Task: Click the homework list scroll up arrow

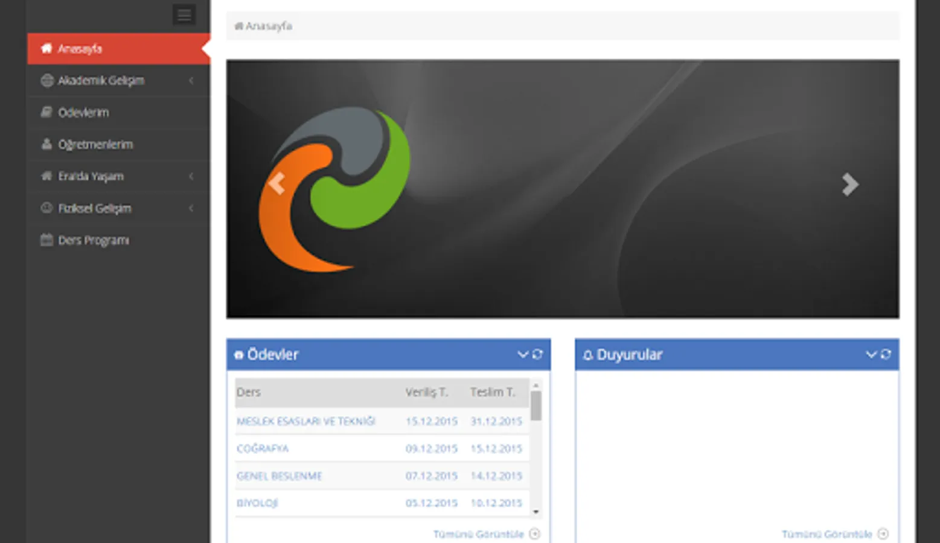Action: coord(536,385)
